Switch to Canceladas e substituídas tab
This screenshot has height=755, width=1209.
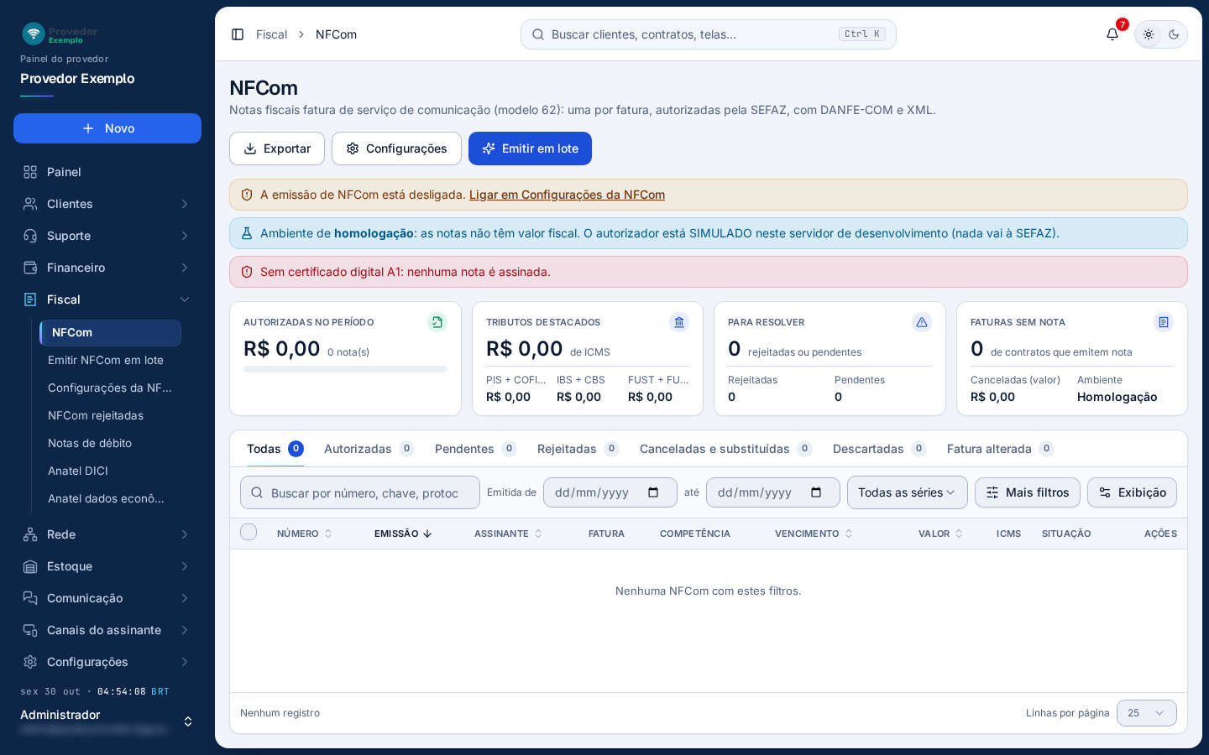pos(726,449)
